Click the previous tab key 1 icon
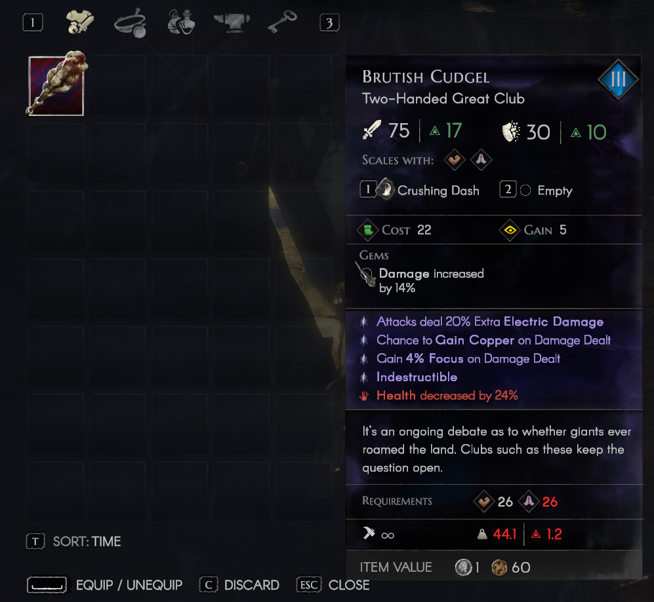 click(x=33, y=22)
